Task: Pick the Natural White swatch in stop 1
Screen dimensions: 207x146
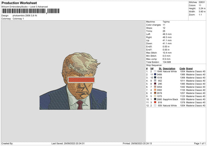Action: click(155, 71)
